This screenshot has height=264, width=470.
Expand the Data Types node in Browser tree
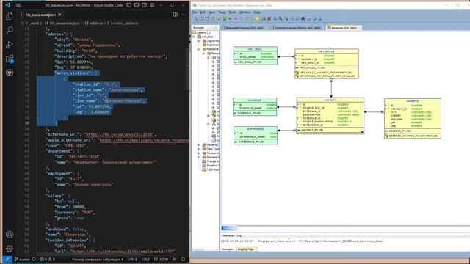pos(198,149)
